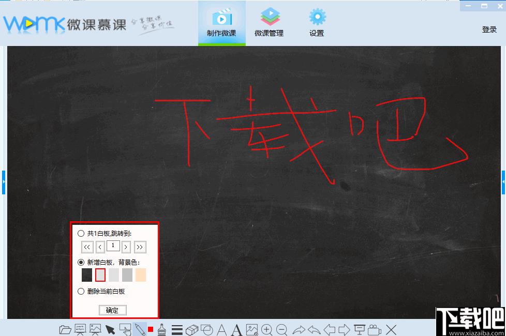Insert image using the picture icon
The width and height of the screenshot is (506, 336).
click(252, 330)
